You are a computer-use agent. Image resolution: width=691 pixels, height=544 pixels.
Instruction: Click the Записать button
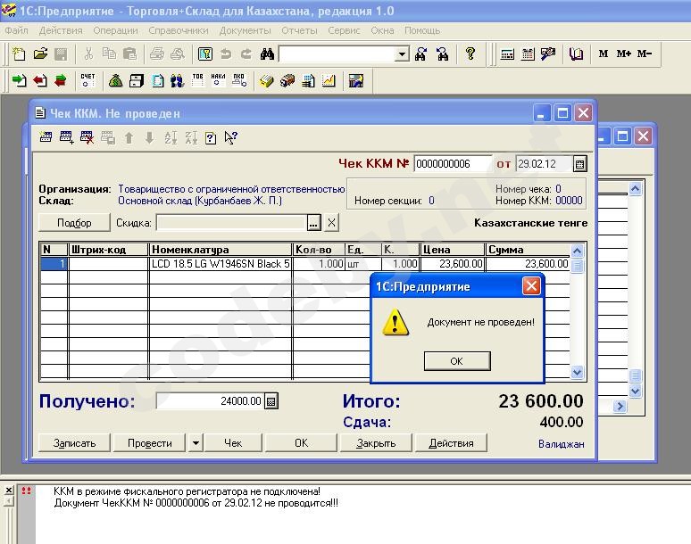point(74,443)
